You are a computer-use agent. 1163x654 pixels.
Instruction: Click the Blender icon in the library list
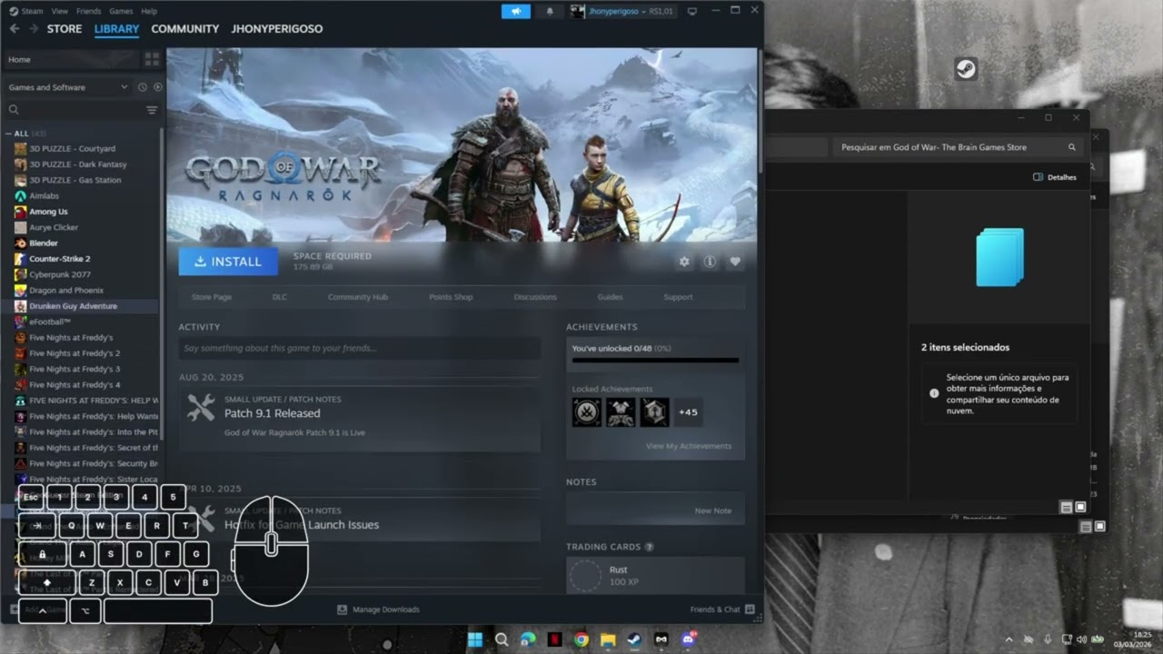21,243
